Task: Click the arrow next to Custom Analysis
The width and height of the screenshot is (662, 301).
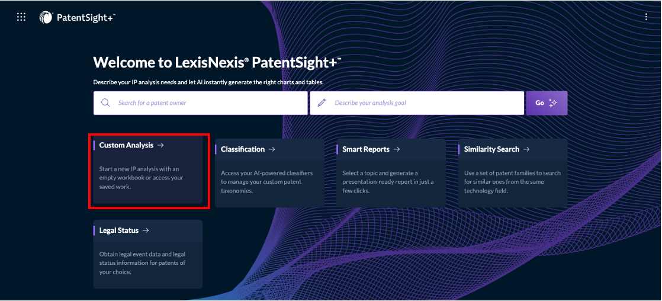Action: [160, 145]
